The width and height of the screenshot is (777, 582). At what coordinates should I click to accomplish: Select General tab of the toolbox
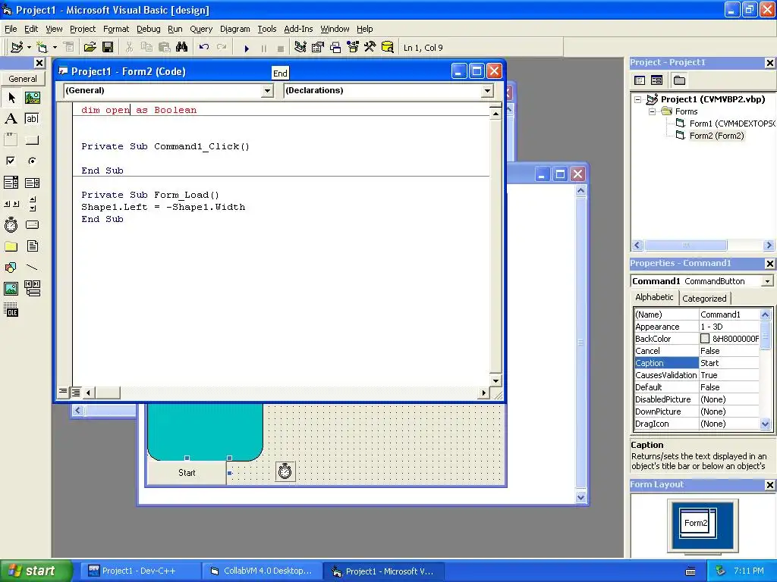[x=23, y=79]
